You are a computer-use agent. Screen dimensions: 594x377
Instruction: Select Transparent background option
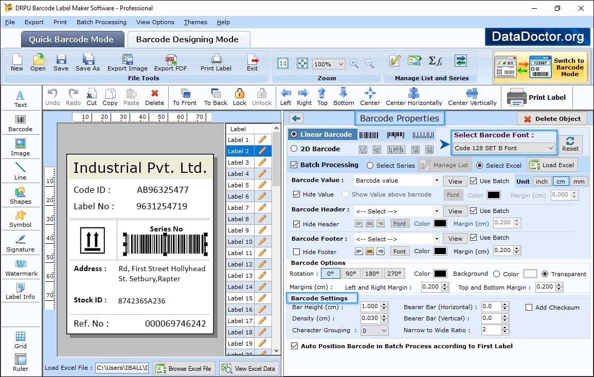click(x=545, y=274)
